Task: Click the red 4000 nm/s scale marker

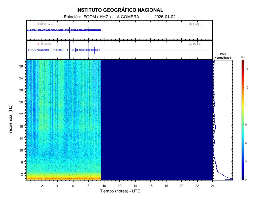Action: point(38,24)
